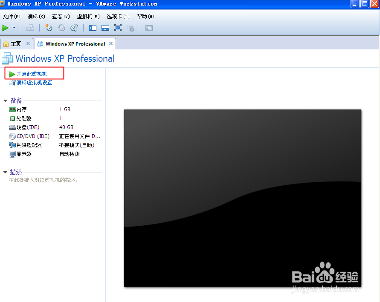Click the green power-on toolbar button
380x302 pixels.
5,28
